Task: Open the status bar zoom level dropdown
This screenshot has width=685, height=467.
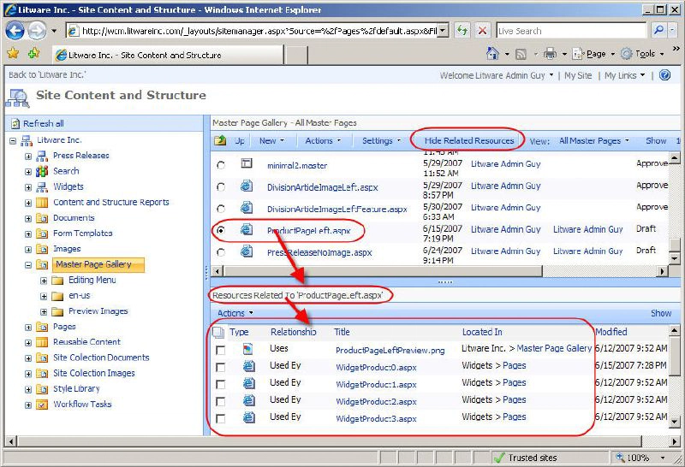Action: [663, 458]
